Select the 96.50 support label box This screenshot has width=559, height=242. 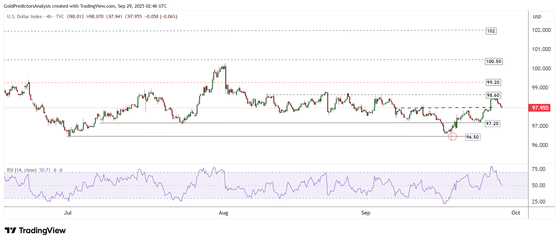[472, 137]
